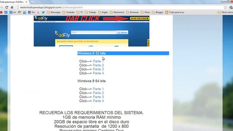Click the forward navigation arrow
This screenshot has height=131, width=233.
pos(1,7)
